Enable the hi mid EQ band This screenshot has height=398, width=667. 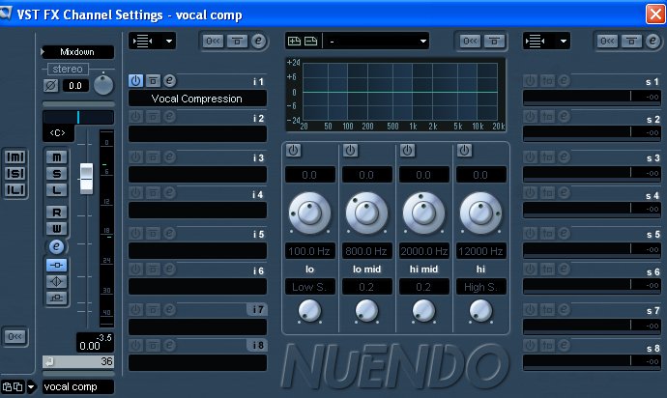click(x=407, y=150)
